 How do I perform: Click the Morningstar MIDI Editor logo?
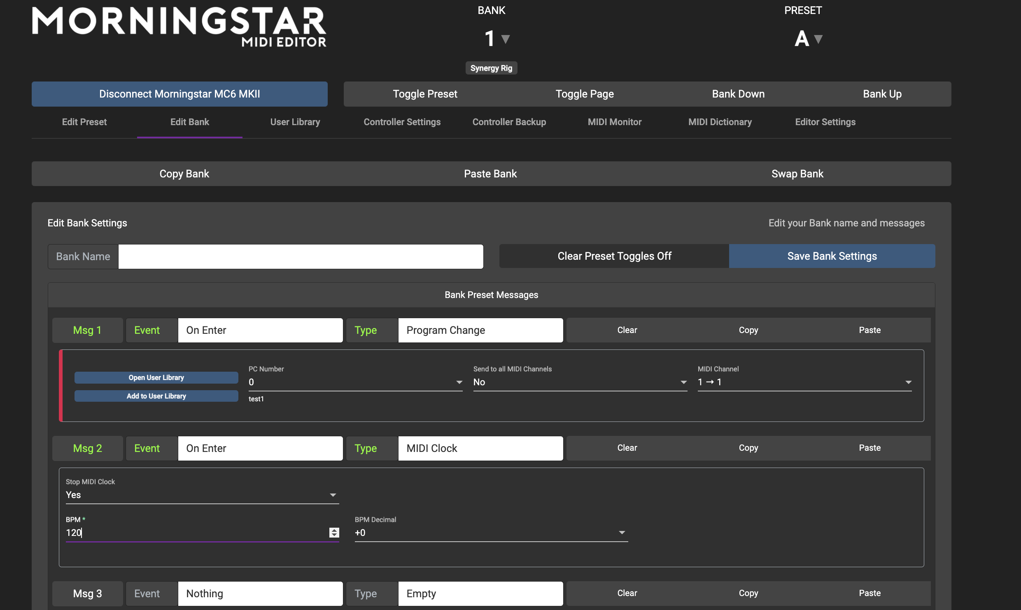tap(179, 27)
